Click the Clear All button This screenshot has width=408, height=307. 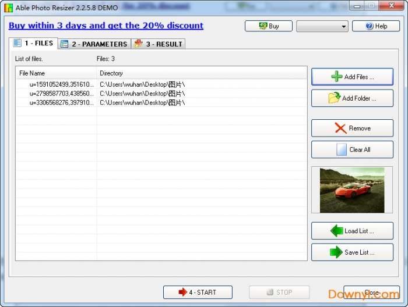pyautogui.click(x=352, y=149)
